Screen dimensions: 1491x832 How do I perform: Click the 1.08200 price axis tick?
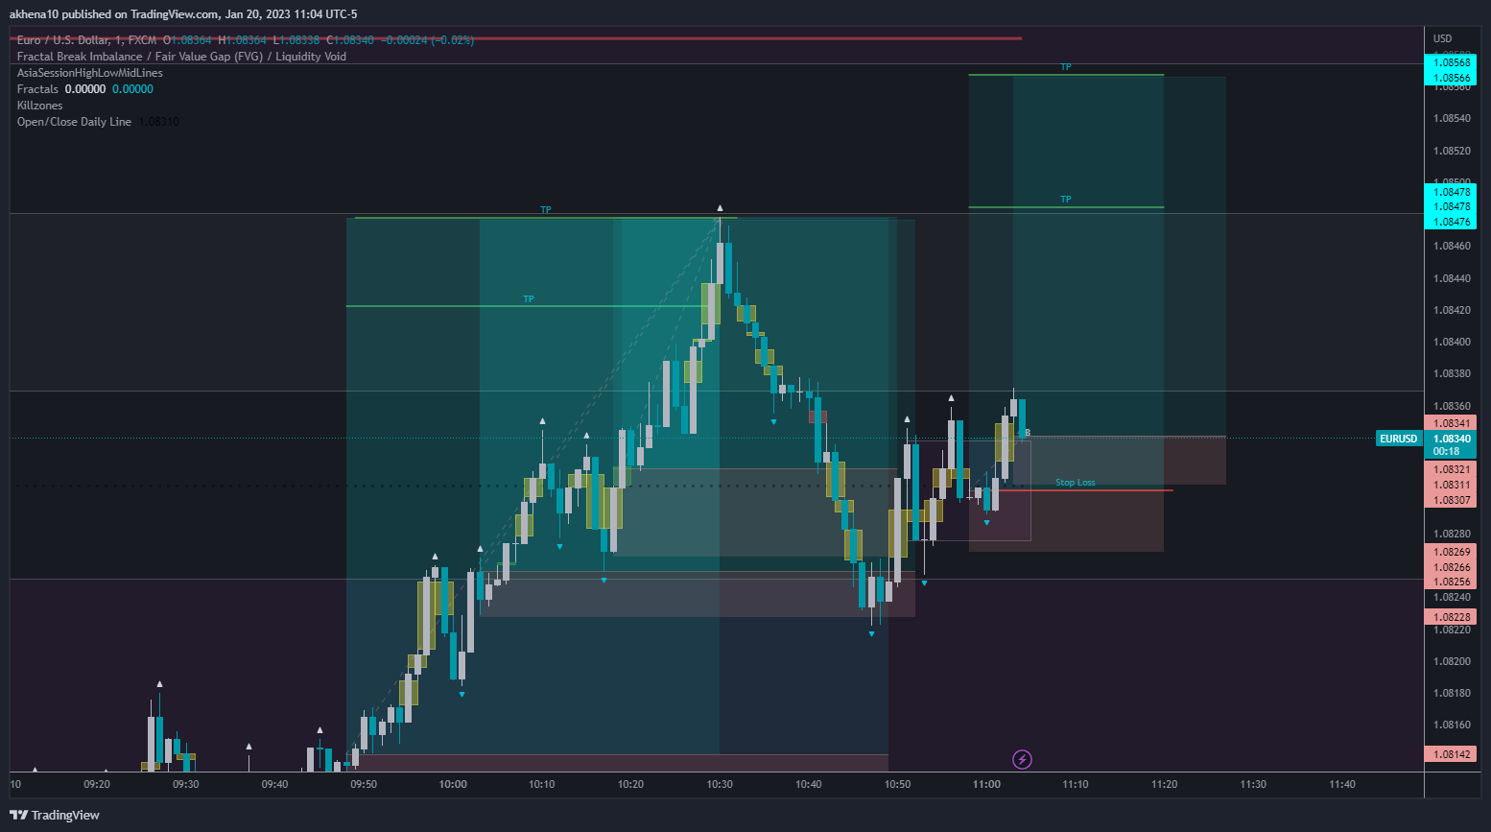(x=1452, y=661)
